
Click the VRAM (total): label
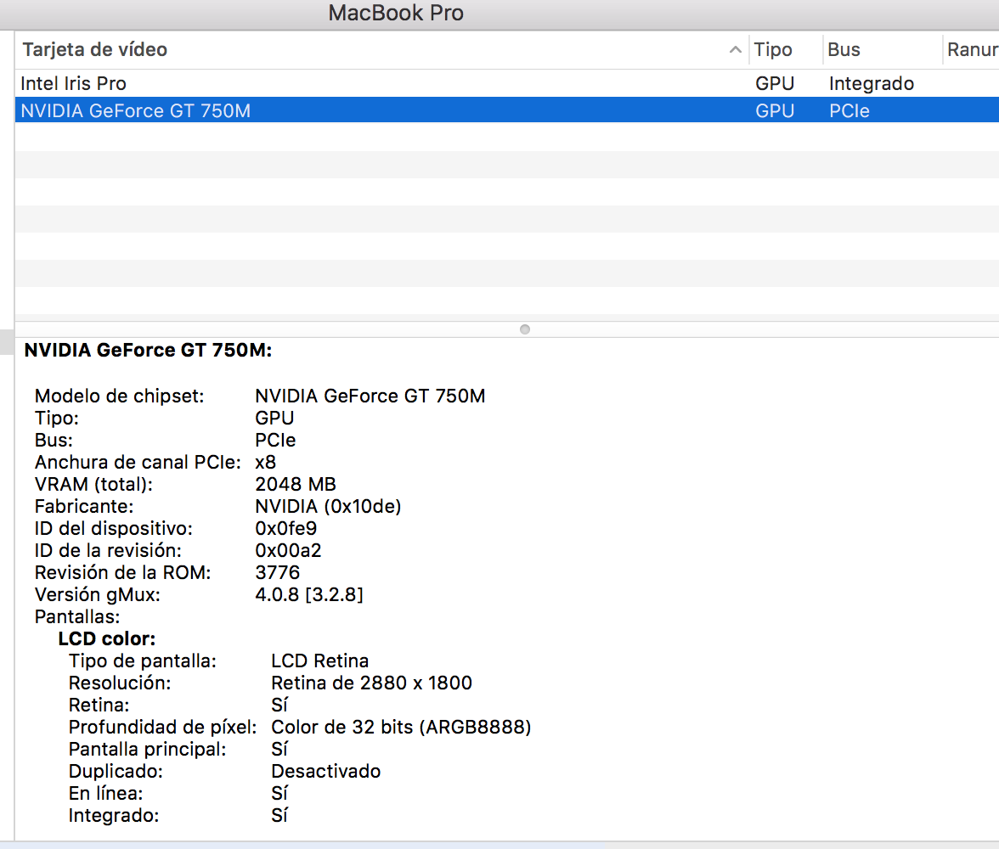93,485
